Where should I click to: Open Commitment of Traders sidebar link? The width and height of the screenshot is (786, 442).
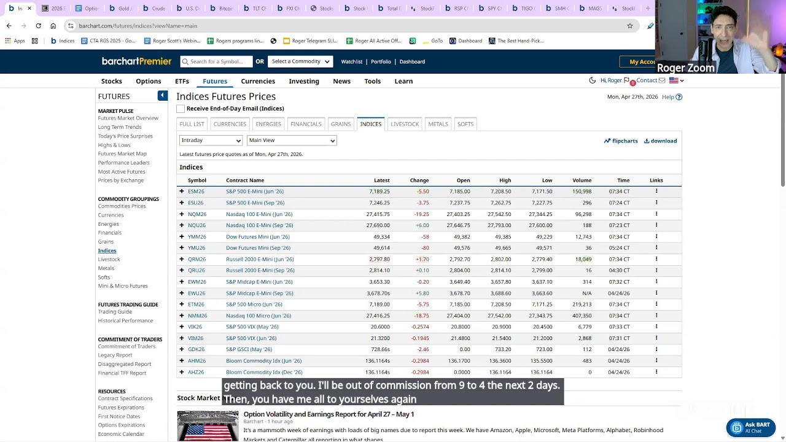coord(126,346)
